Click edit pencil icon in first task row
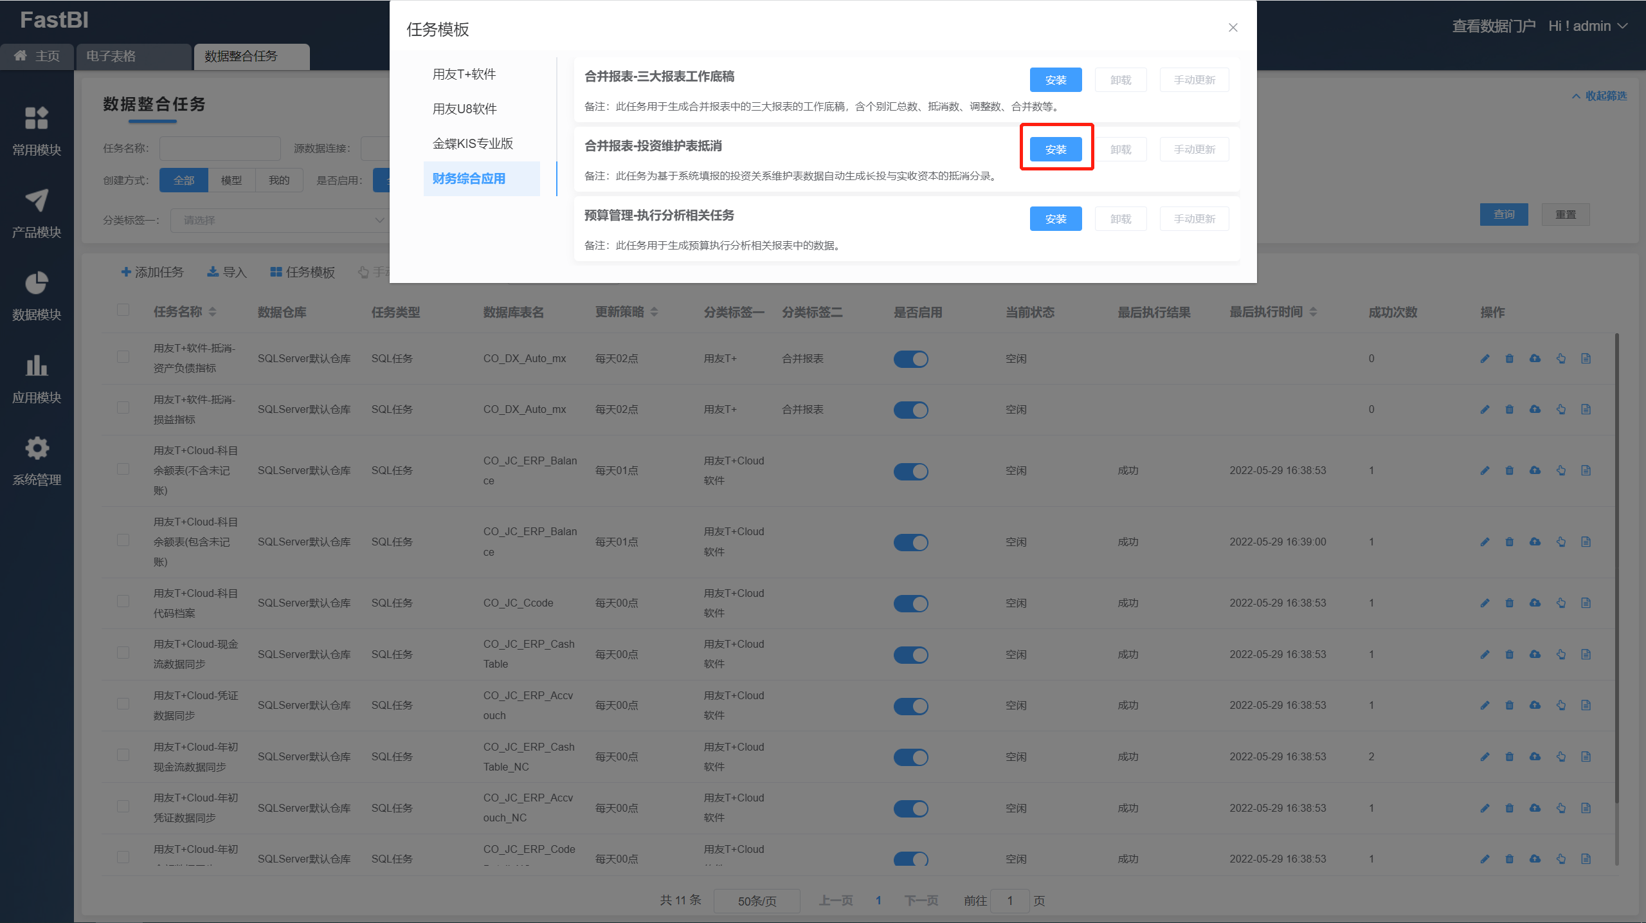1646x923 pixels. click(1485, 359)
